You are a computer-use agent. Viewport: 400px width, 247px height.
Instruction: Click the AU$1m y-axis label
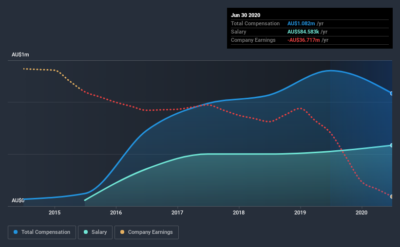(x=20, y=55)
